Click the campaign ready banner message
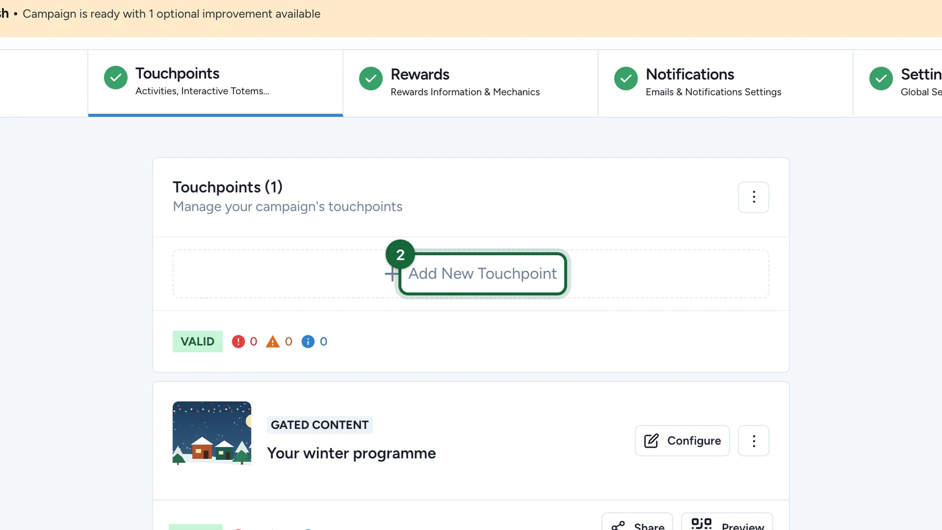Screen dimensions: 942x530 [x=171, y=14]
